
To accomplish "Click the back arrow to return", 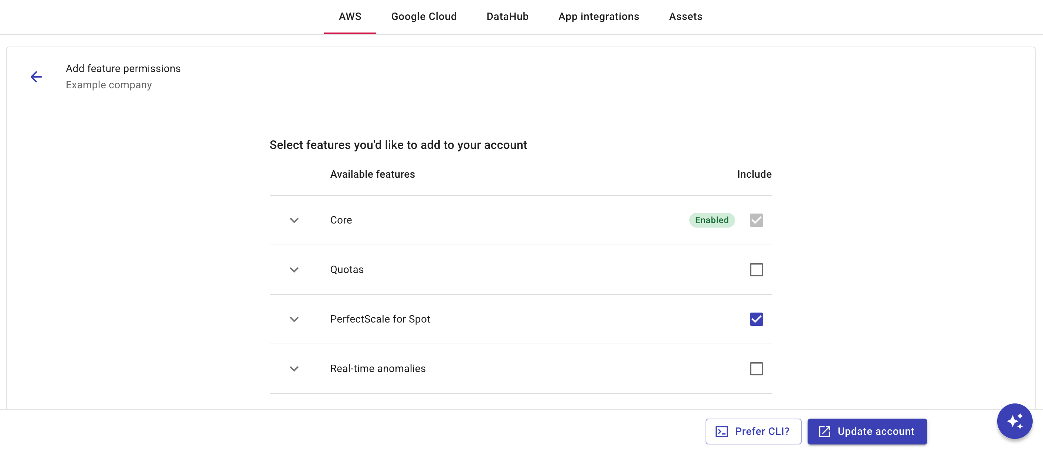I will pos(36,76).
